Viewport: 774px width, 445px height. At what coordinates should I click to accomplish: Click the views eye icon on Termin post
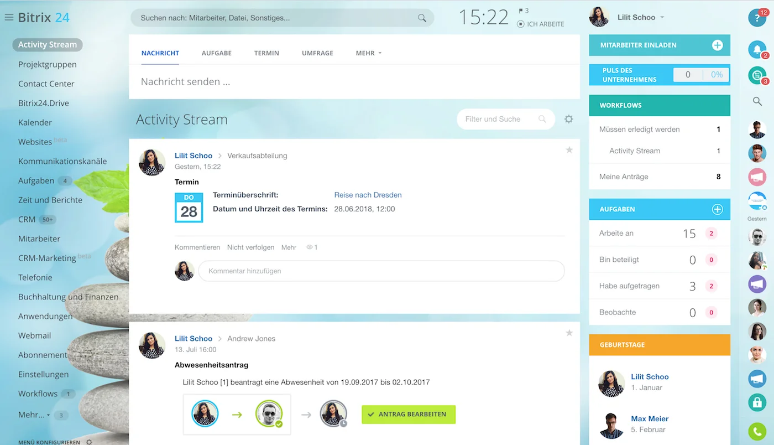(x=310, y=247)
